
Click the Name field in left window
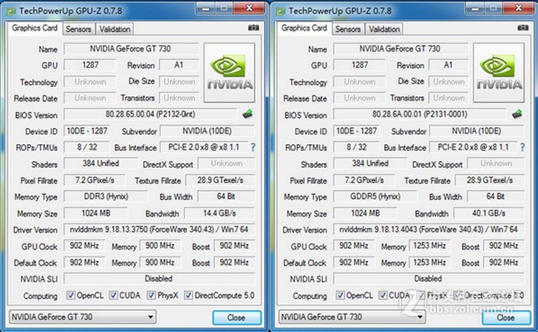pyautogui.click(x=131, y=48)
